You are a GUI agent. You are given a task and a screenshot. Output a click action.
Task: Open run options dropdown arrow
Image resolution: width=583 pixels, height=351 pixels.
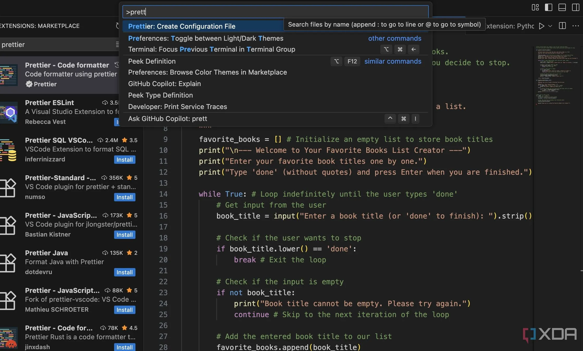550,26
